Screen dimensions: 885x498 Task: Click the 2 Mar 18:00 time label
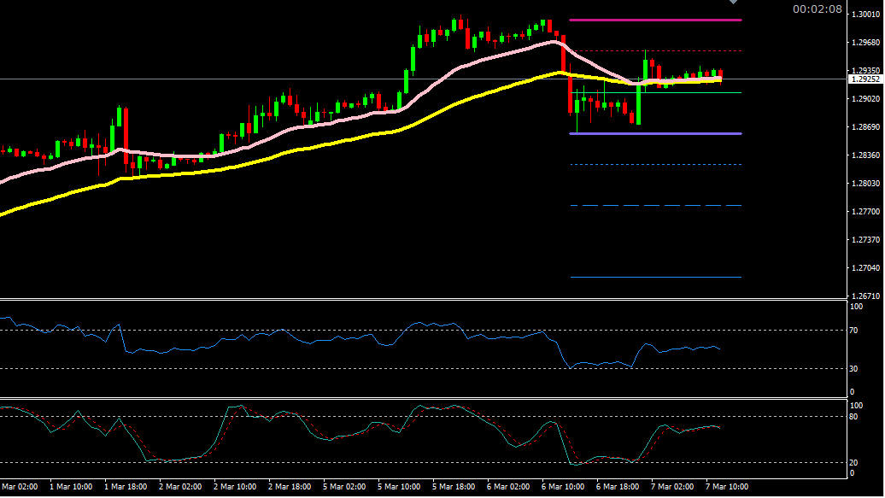(x=290, y=487)
